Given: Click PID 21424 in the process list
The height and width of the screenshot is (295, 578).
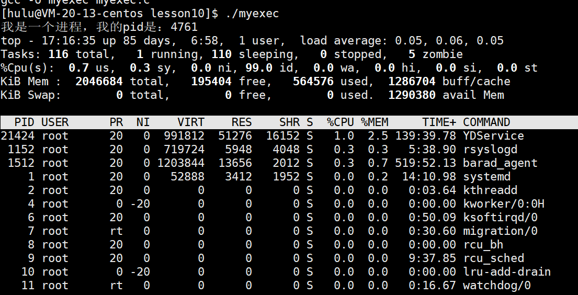Looking at the screenshot, I should (18, 135).
